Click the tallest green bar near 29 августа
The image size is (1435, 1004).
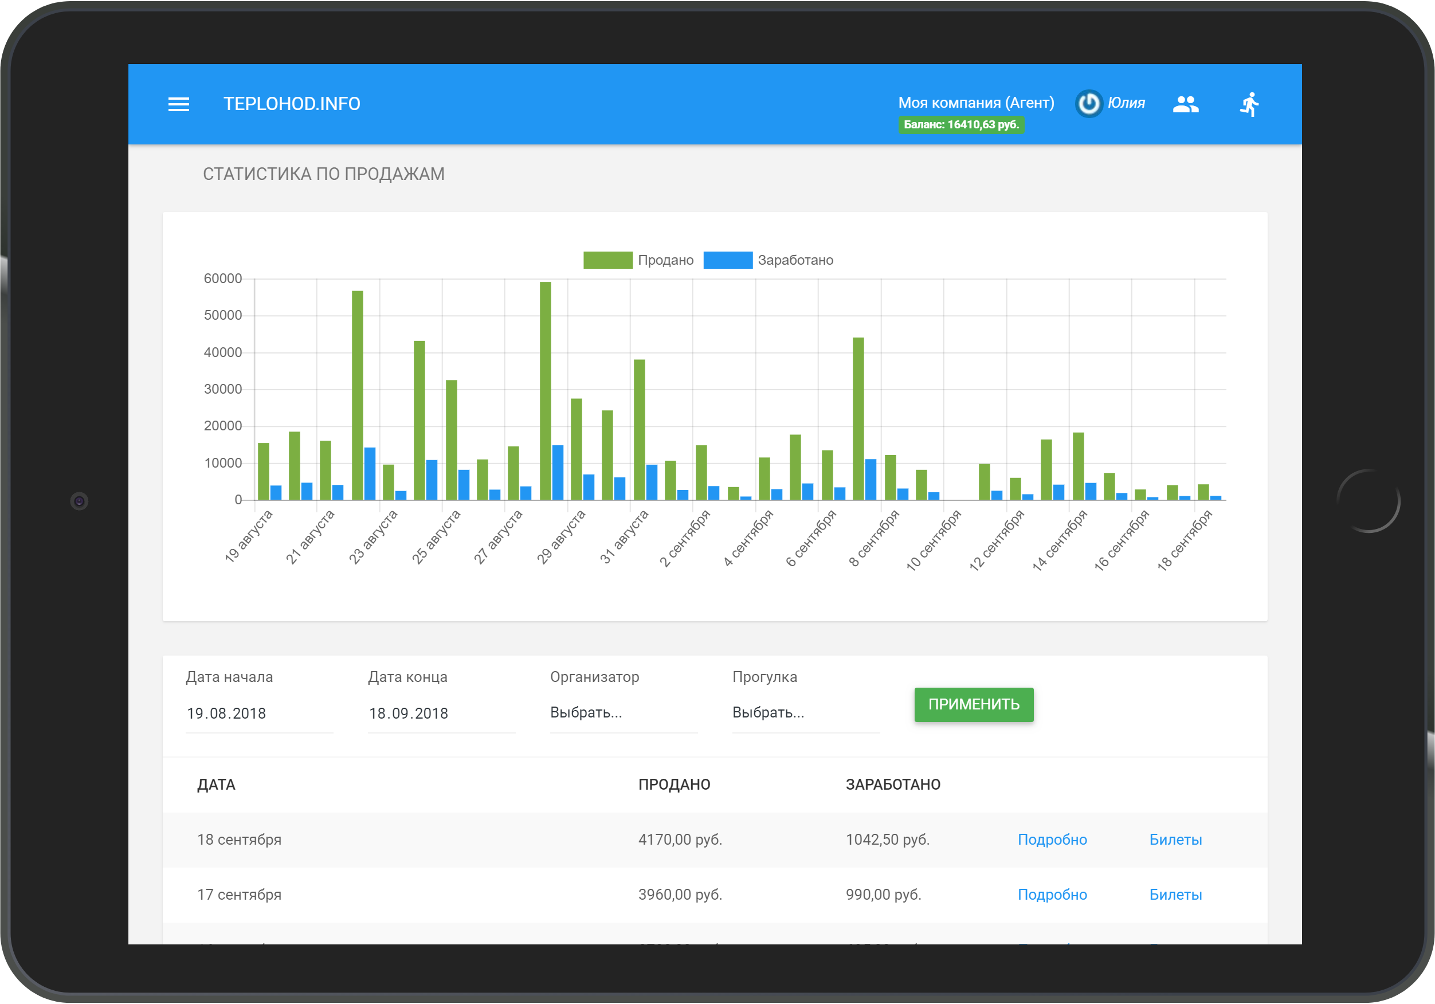545,391
